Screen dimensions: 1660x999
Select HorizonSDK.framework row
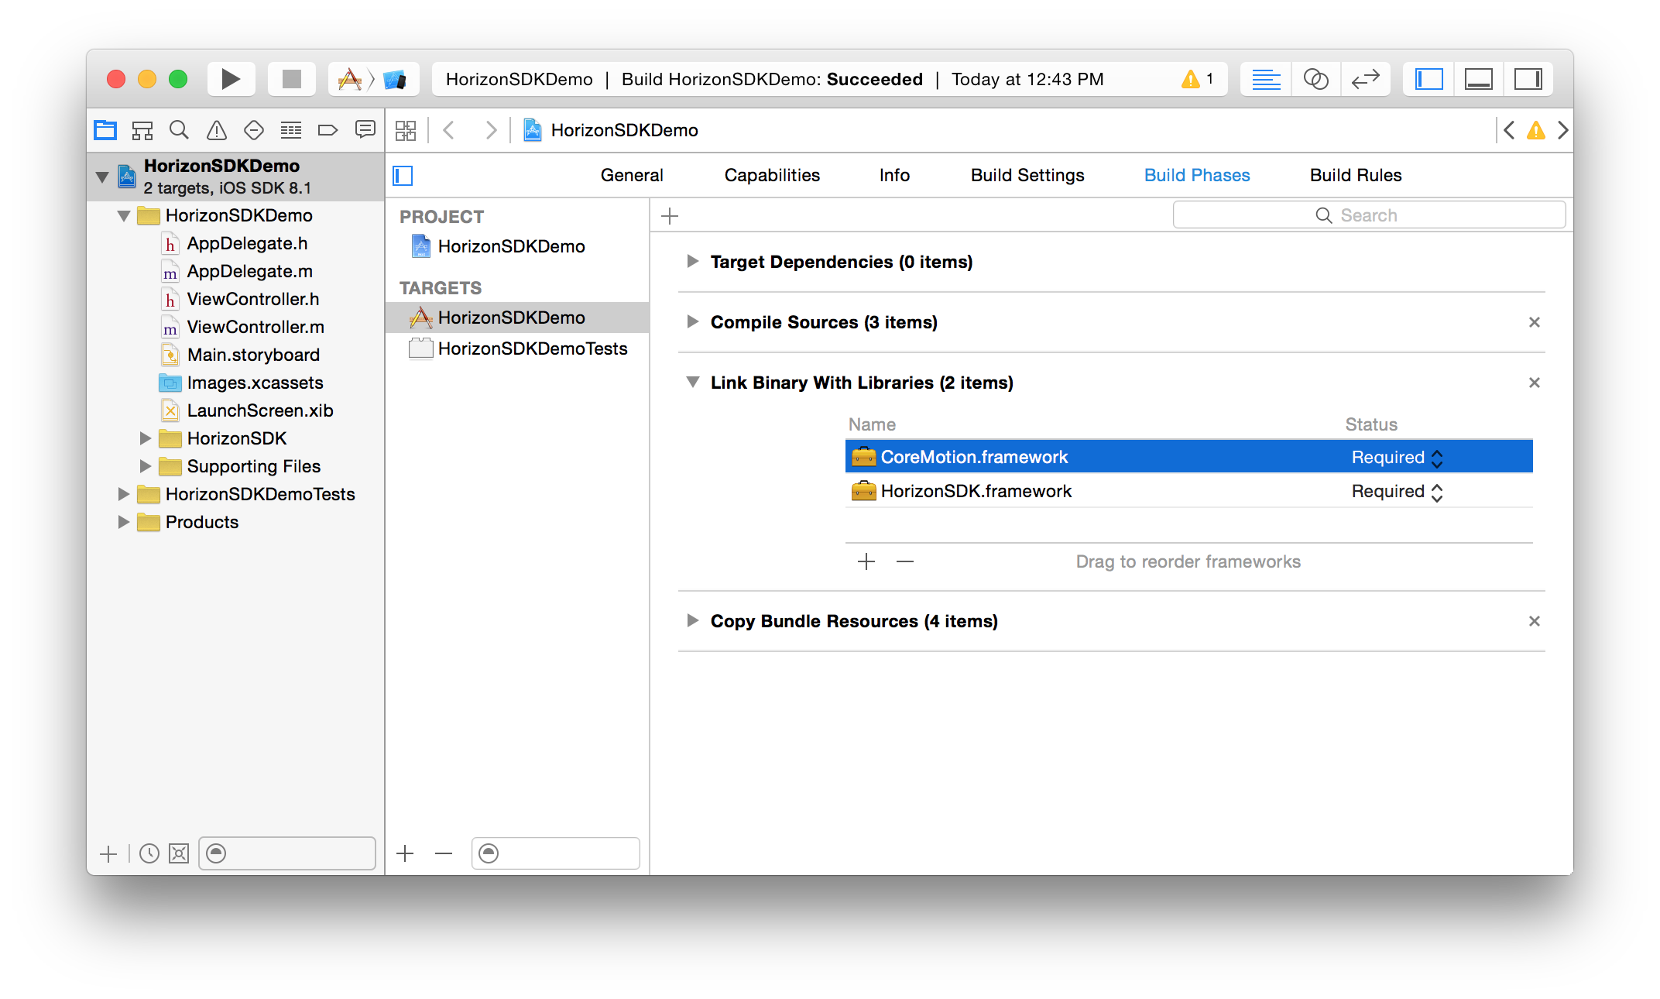point(1188,491)
